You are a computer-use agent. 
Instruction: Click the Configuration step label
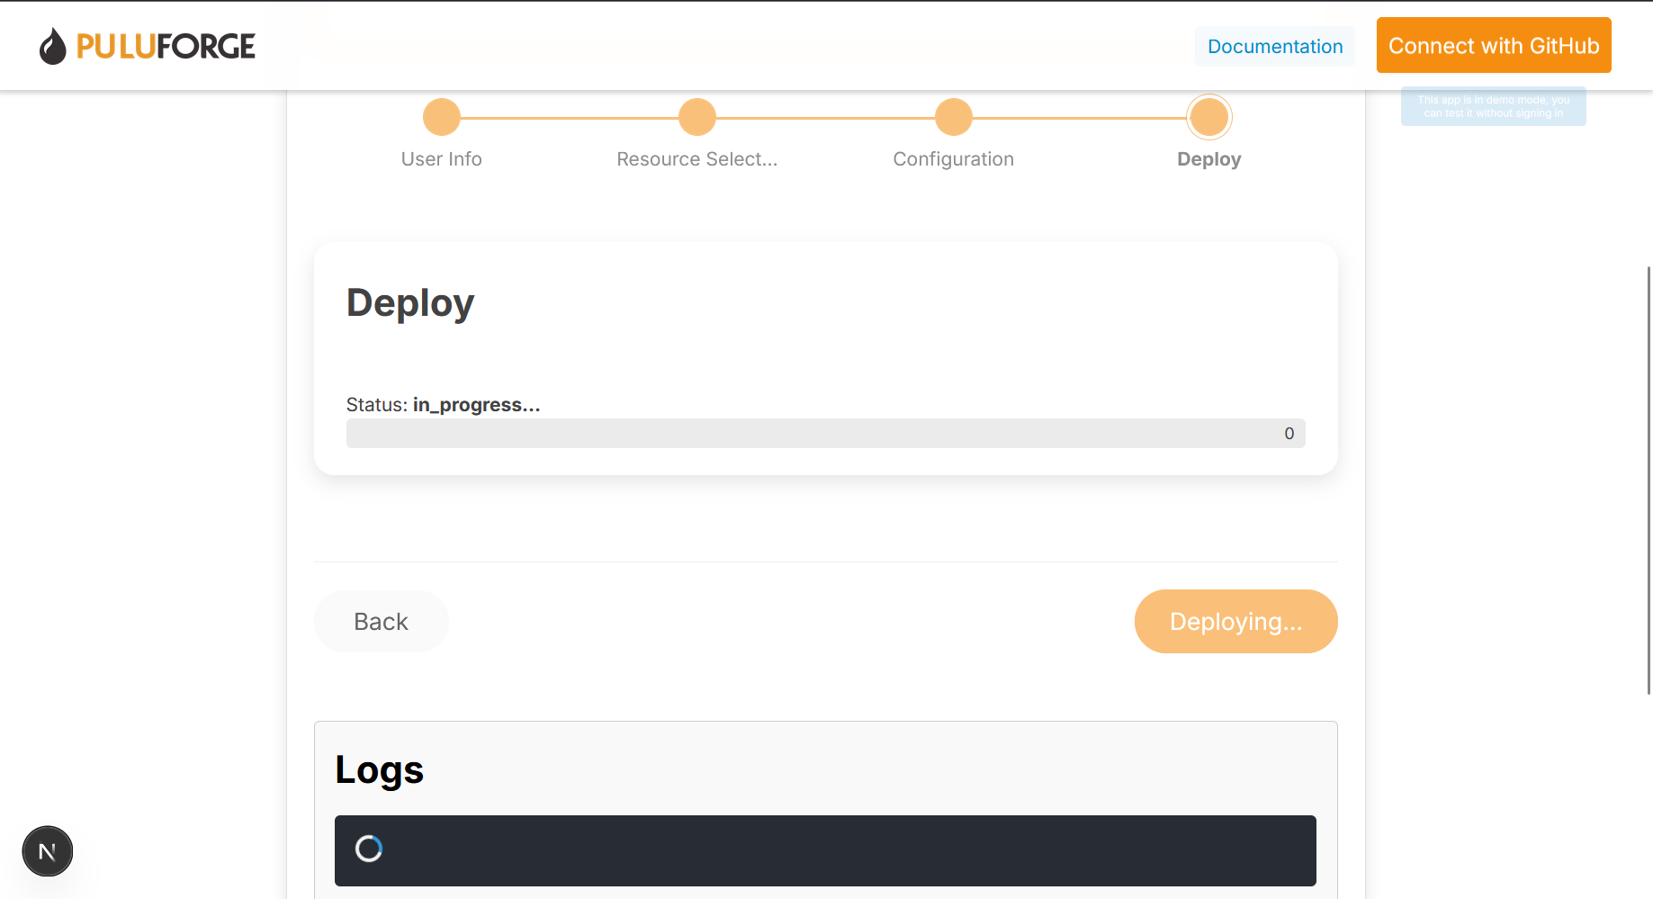point(954,159)
